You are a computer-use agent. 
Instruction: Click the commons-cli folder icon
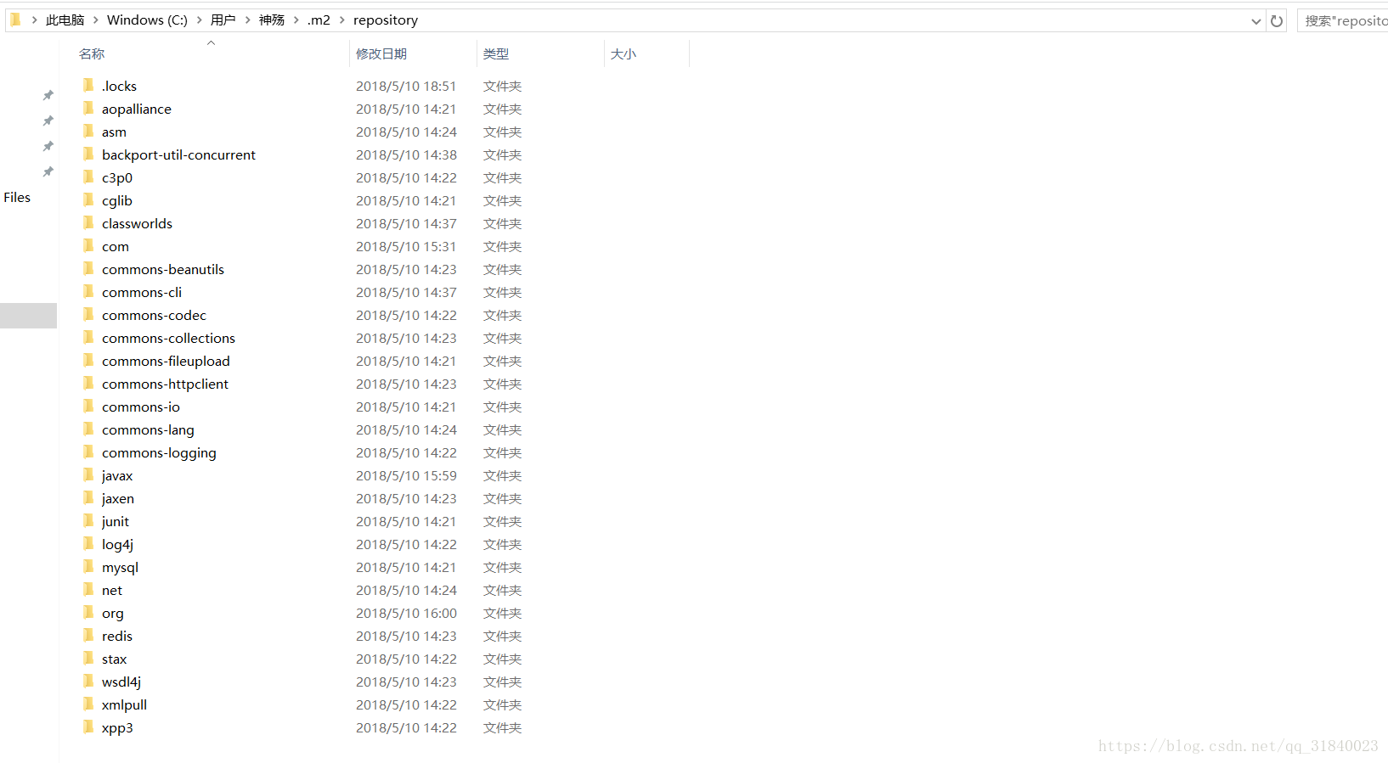coord(88,291)
